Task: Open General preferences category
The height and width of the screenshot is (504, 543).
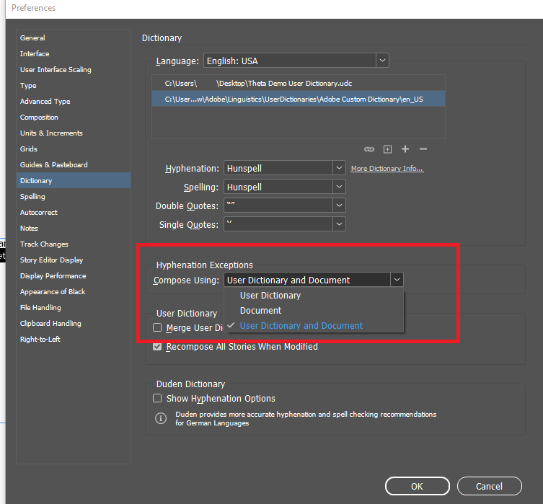Action: point(74,37)
